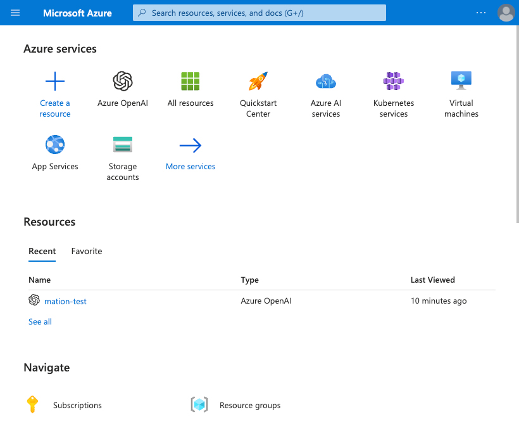Click the Storage accounts label
This screenshot has width=519, height=431.
coord(123,172)
